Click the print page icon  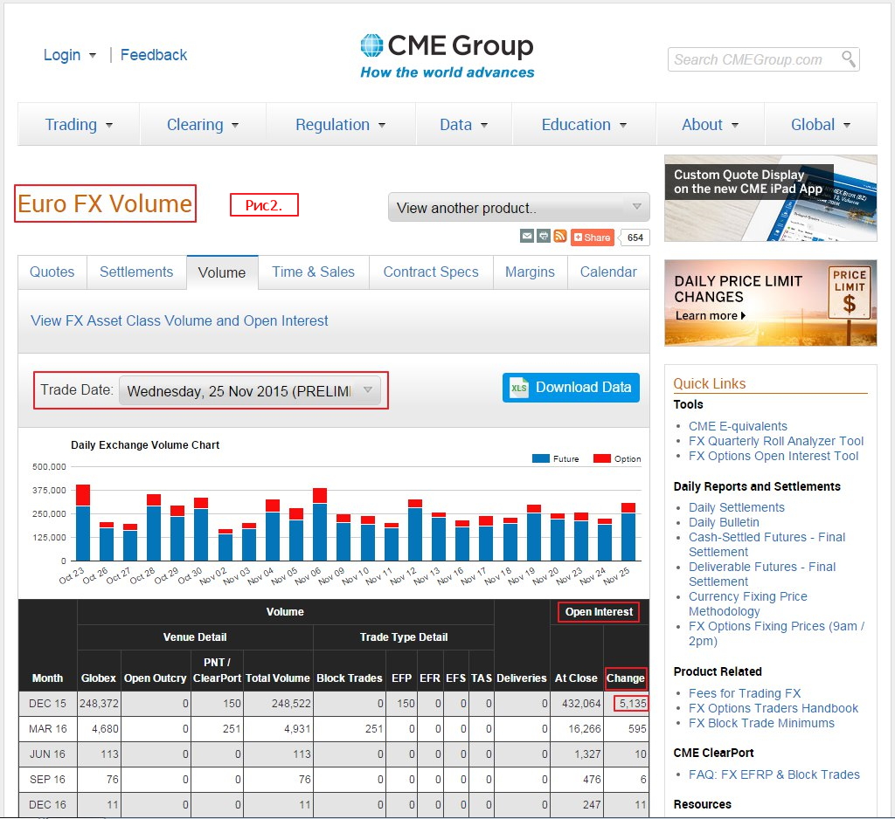(x=544, y=236)
